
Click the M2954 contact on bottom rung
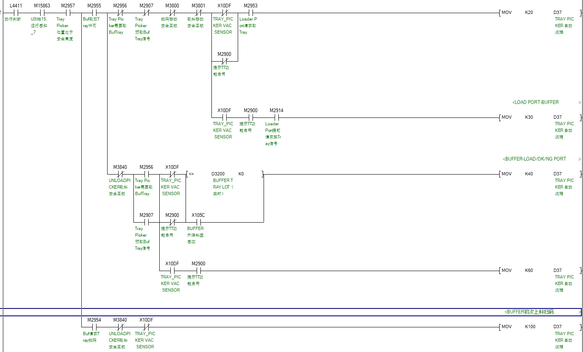94,327
